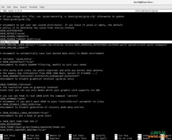The height and width of the screenshot is (140, 172).
Task: Click the To Spell shortcut label
Action: [x=101, y=138]
